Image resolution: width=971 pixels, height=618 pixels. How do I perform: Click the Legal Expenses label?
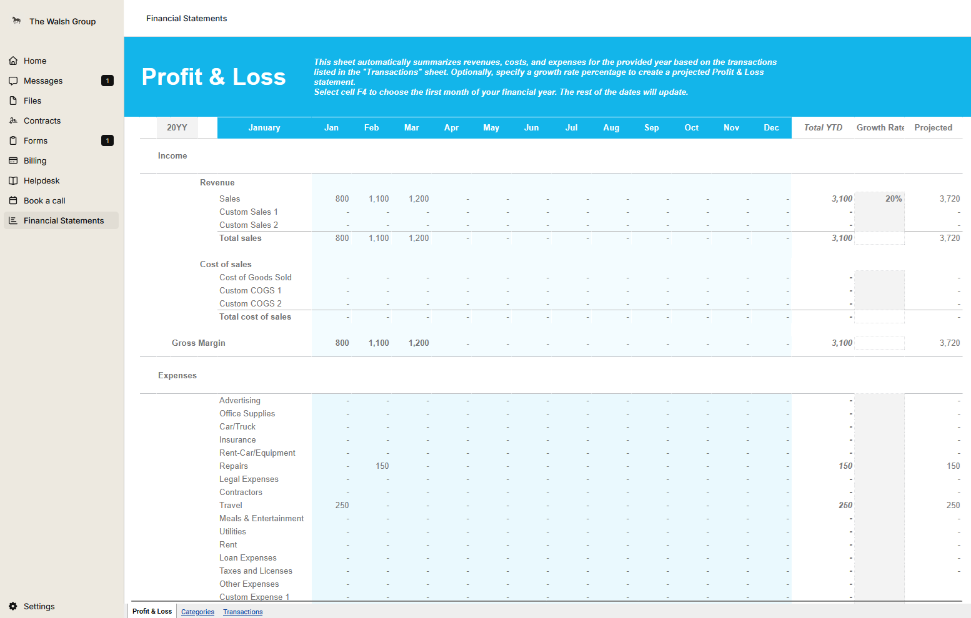coord(249,479)
